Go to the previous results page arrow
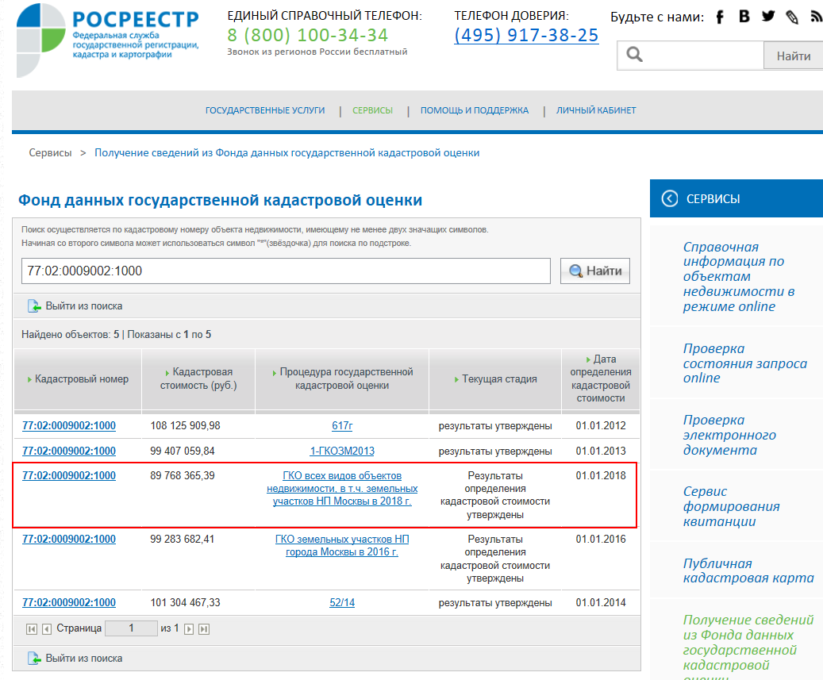Screen dimensions: 823x680 [47, 628]
